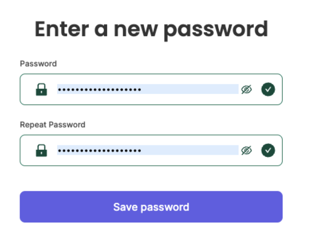Click empty highlighted area of Repeat Password field
Screen dimensions: 311x245
pyautogui.click(x=190, y=150)
